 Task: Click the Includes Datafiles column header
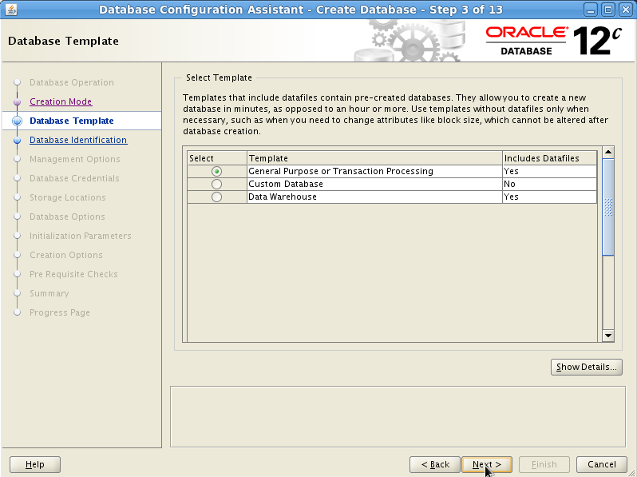pyautogui.click(x=550, y=158)
